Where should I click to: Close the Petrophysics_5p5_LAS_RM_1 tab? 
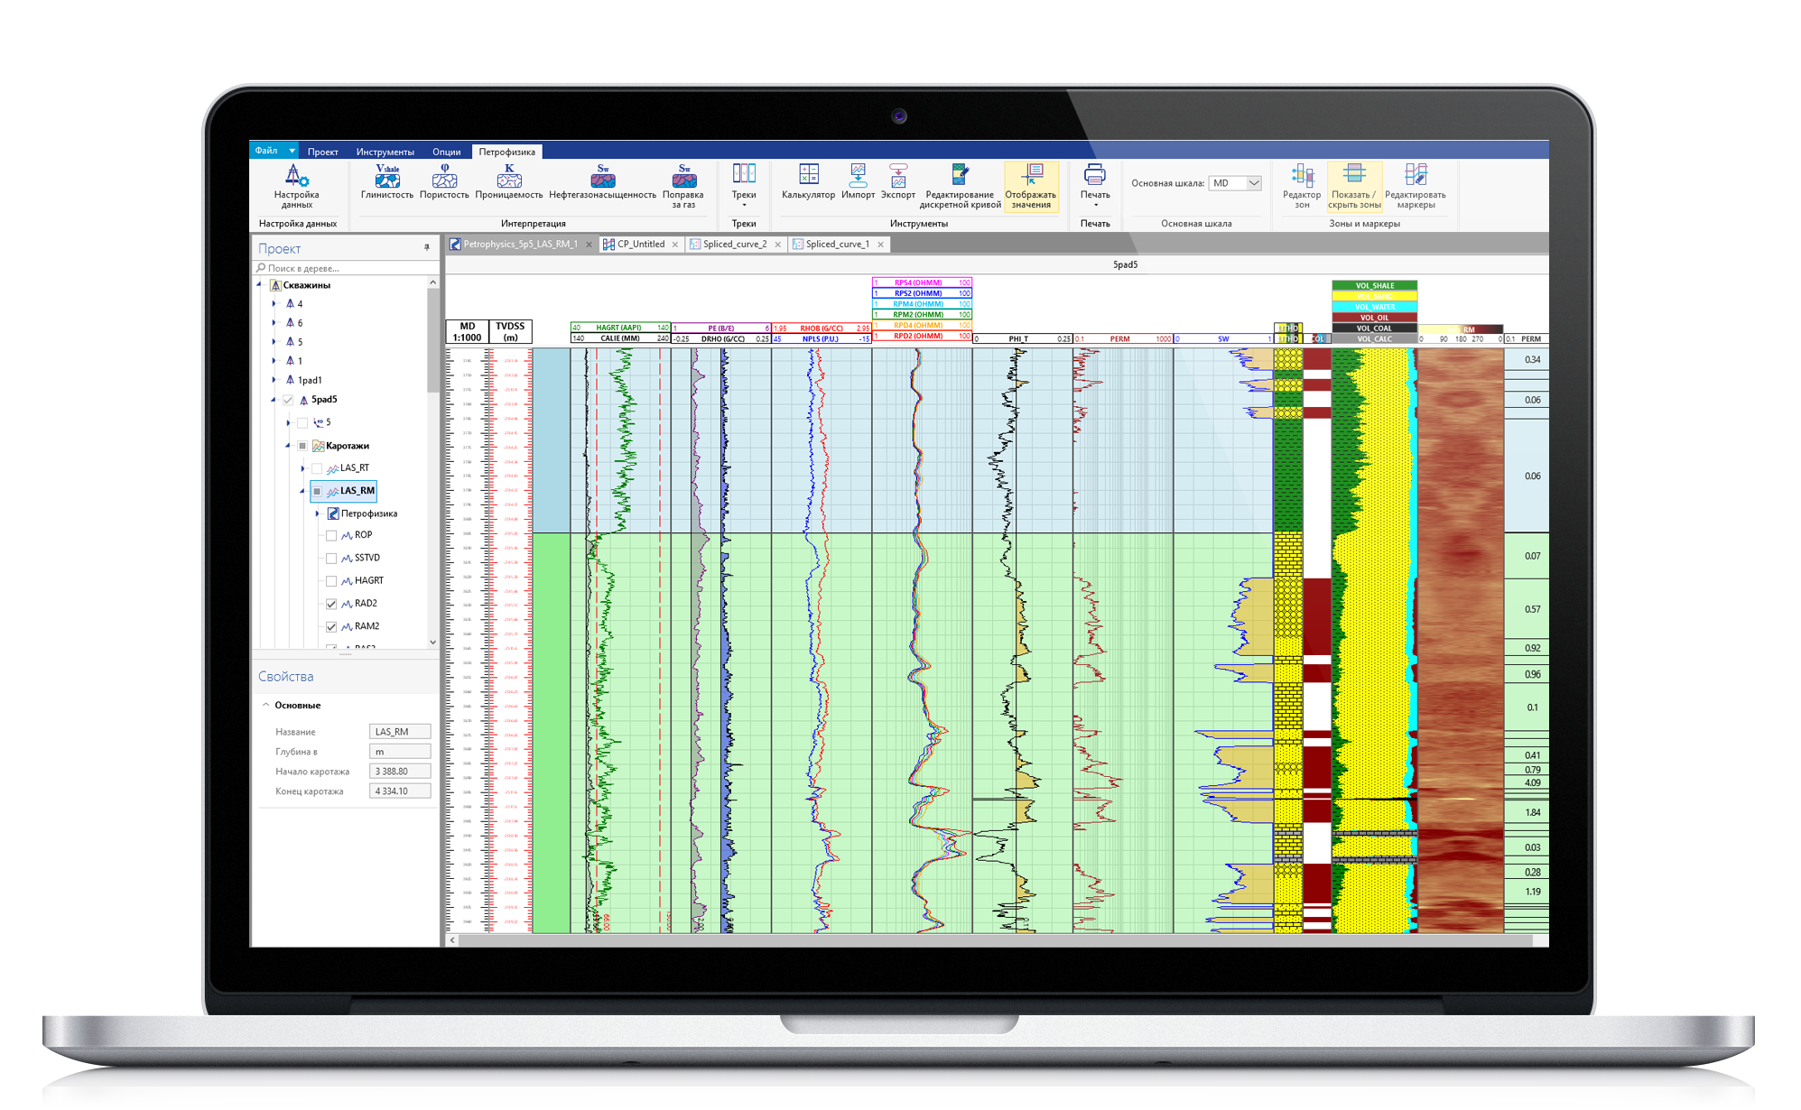point(589,245)
